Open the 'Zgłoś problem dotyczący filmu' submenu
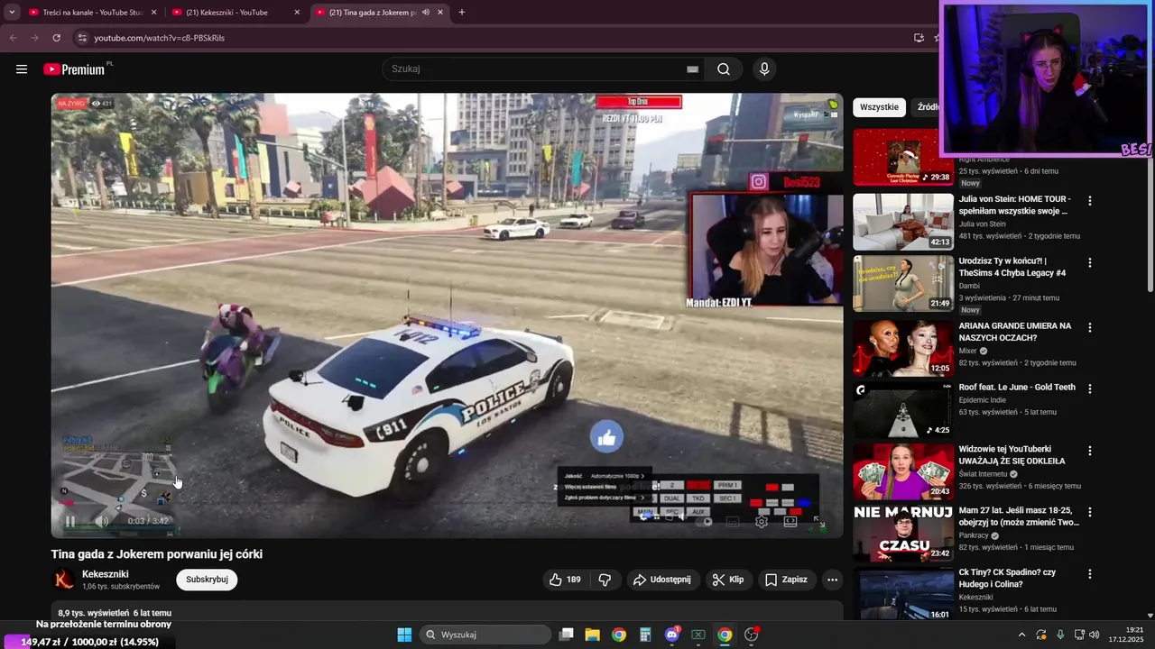This screenshot has width=1155, height=649. 605,498
